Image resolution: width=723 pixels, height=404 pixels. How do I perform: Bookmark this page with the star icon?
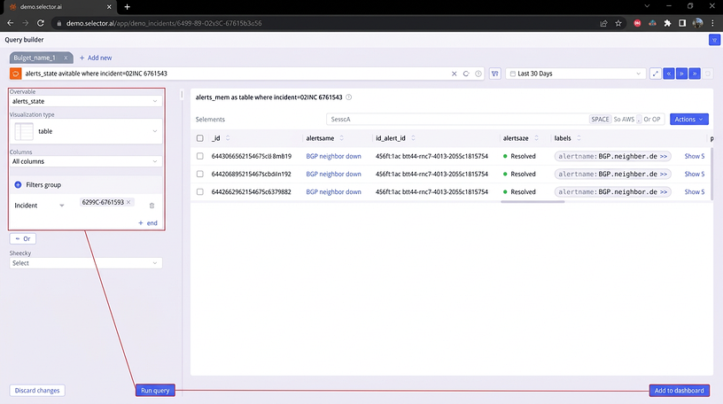(618, 23)
